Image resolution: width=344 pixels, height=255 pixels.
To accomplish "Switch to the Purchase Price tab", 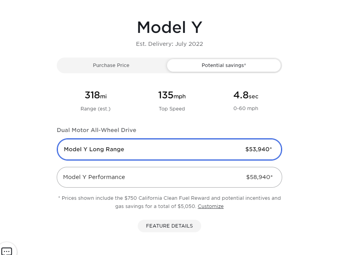I will click(x=111, y=65).
